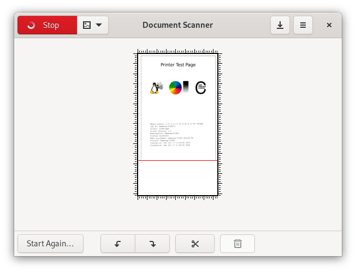
Task: Click the image mode icon beside Stop
Action: (x=86, y=25)
